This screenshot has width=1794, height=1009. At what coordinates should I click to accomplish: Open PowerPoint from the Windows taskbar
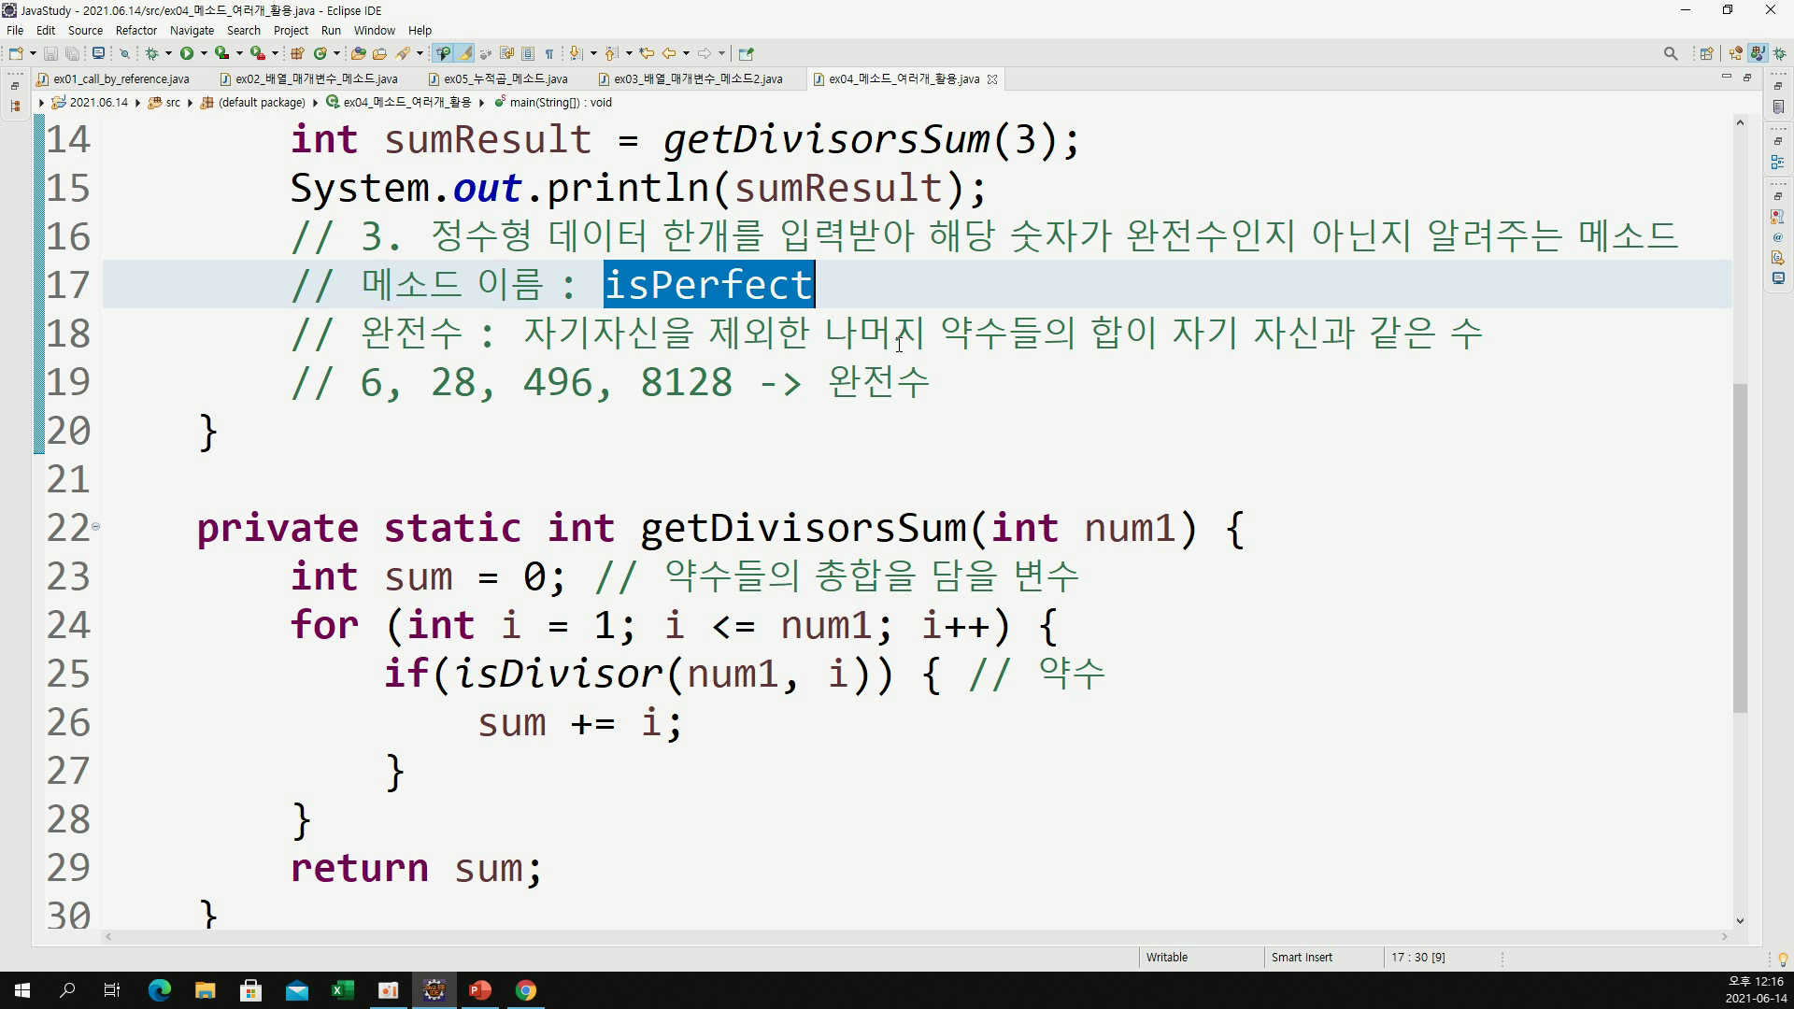click(x=480, y=990)
